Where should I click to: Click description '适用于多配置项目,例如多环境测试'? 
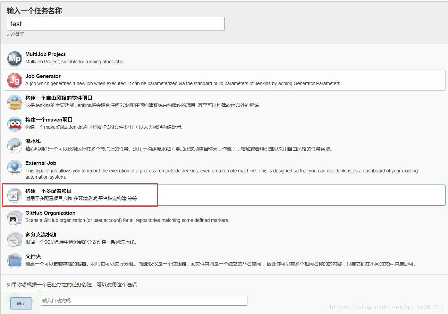(82, 198)
